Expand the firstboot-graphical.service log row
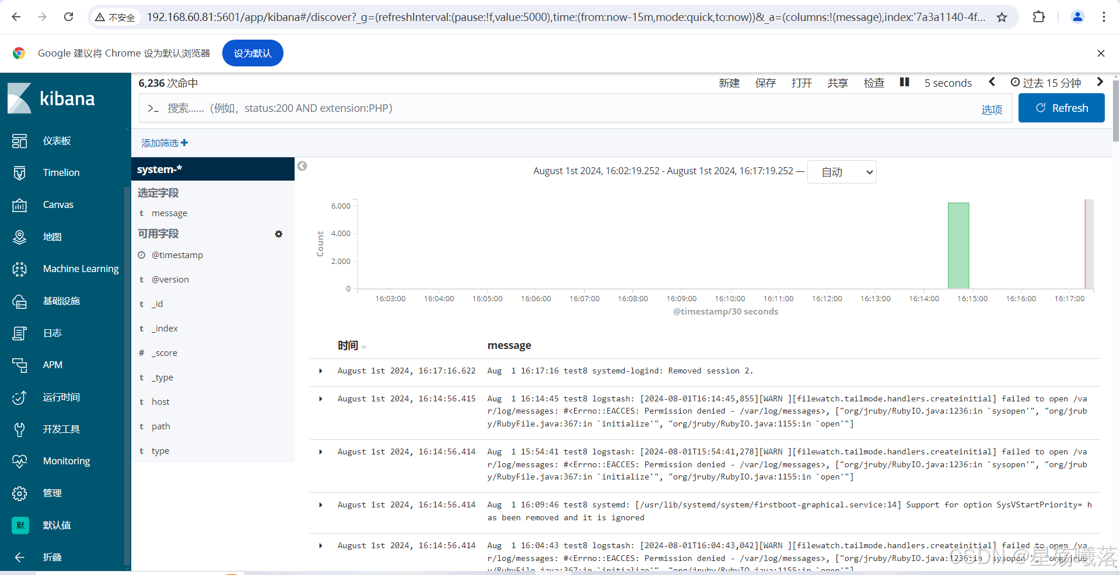The image size is (1120, 575). (x=321, y=505)
